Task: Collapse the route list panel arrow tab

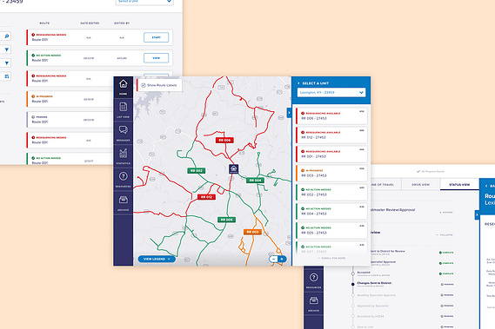Action: point(289,113)
